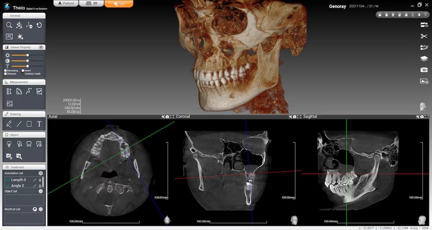Screen dimensions: 432x230
Task: Select the zoom magnifier tool in General
Action: click(x=9, y=25)
